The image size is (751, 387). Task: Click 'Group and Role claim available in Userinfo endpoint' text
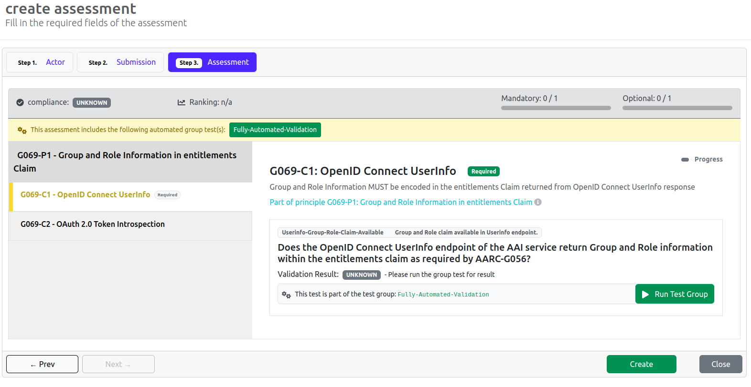click(x=466, y=233)
